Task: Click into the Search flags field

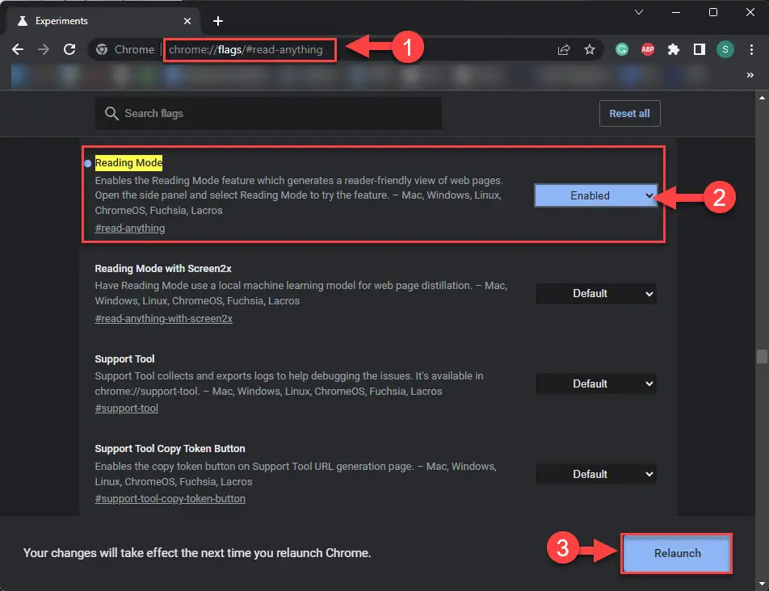Action: [275, 114]
